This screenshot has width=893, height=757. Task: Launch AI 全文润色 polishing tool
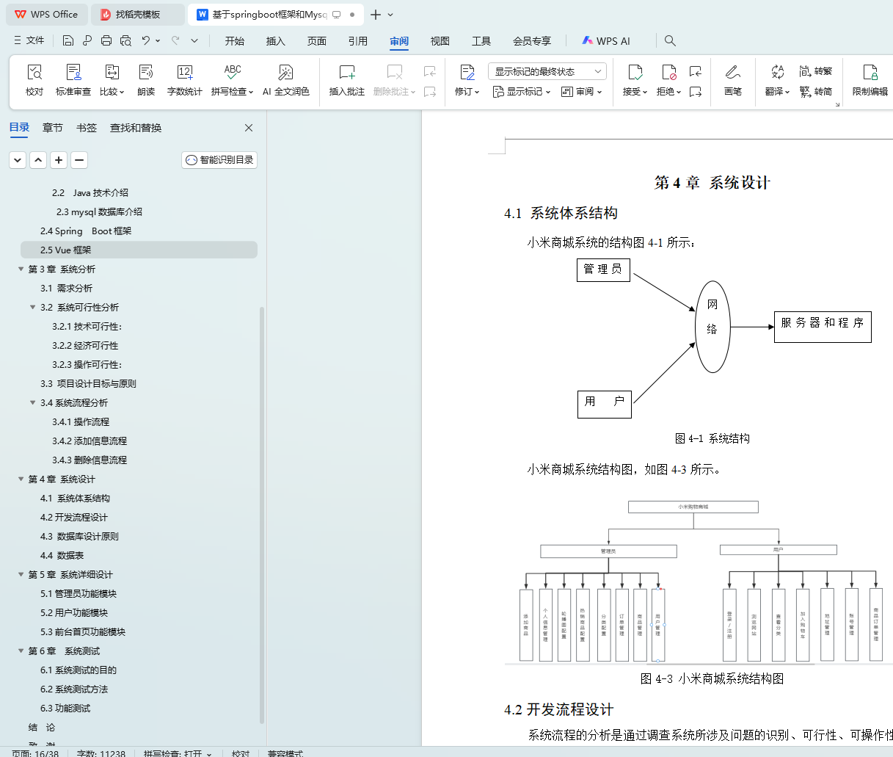coord(286,80)
